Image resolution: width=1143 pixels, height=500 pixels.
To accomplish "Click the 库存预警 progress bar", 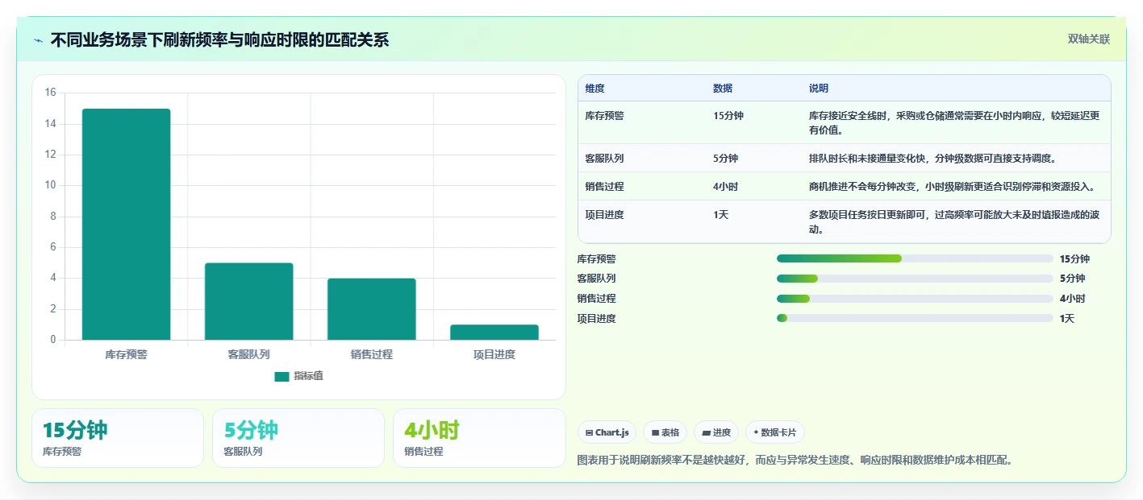I will click(x=915, y=258).
